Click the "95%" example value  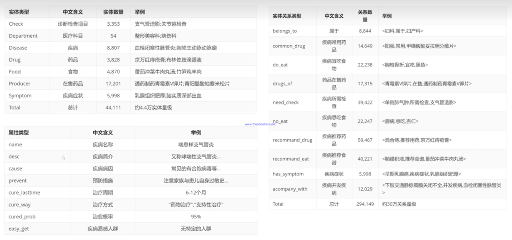(x=196, y=216)
